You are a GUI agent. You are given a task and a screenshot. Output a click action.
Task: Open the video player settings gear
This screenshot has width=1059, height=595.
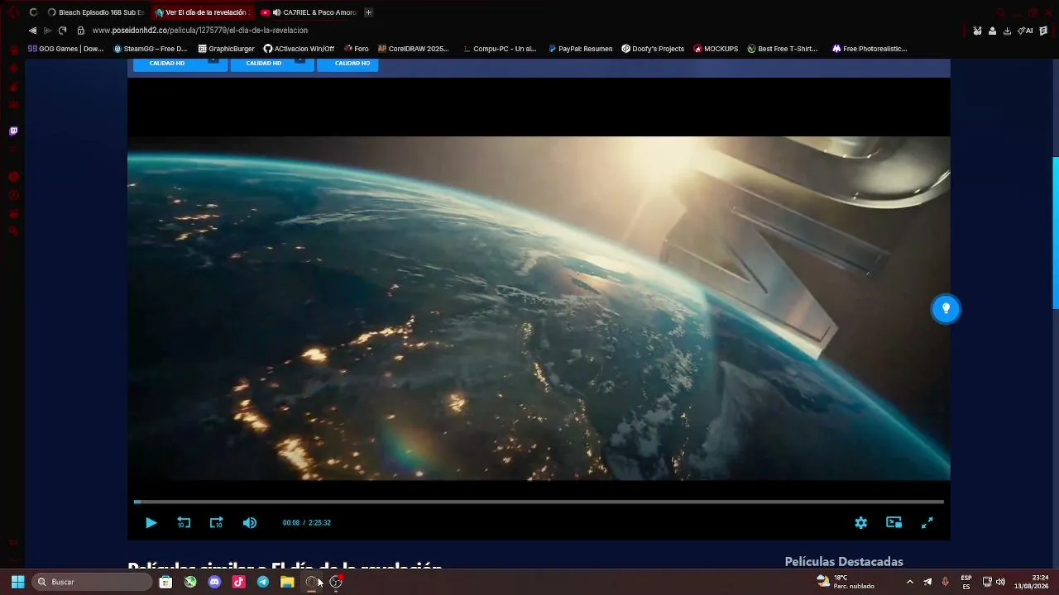(860, 522)
